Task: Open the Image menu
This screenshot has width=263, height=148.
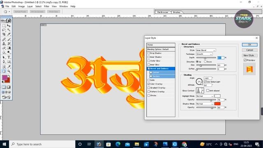Action: [21, 7]
